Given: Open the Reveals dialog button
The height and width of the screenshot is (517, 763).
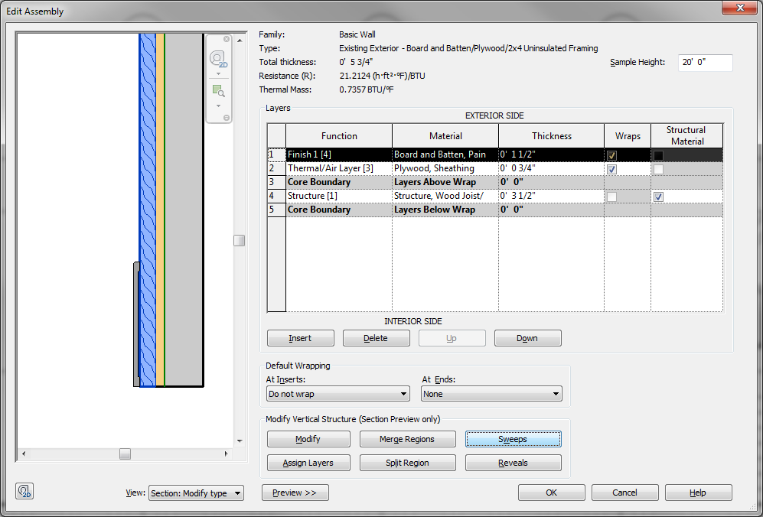Looking at the screenshot, I should click(x=513, y=463).
